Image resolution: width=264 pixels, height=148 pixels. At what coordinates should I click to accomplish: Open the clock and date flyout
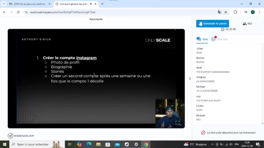[247, 144]
